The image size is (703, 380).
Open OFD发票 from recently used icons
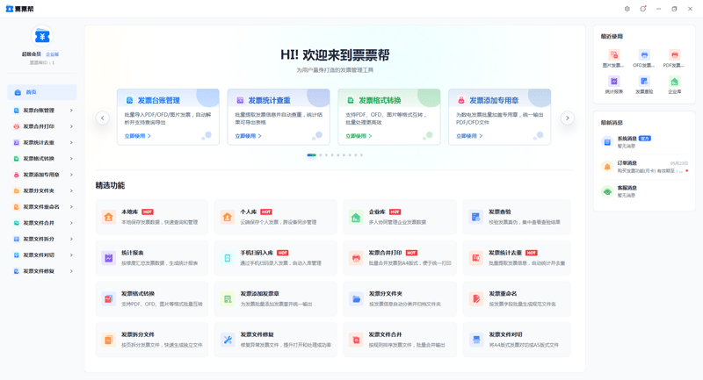644,55
